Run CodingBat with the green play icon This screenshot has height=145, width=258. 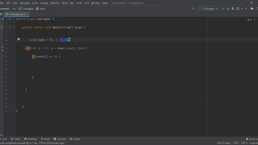click(x=223, y=8)
